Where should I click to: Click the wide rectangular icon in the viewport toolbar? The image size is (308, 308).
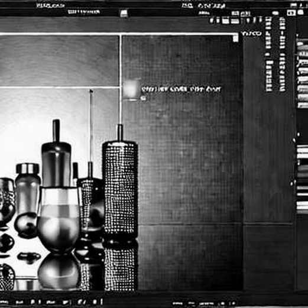pos(235,21)
